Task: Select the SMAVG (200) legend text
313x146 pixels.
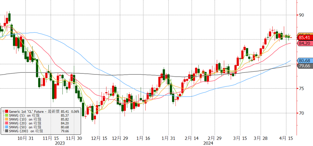Action: click(19, 131)
